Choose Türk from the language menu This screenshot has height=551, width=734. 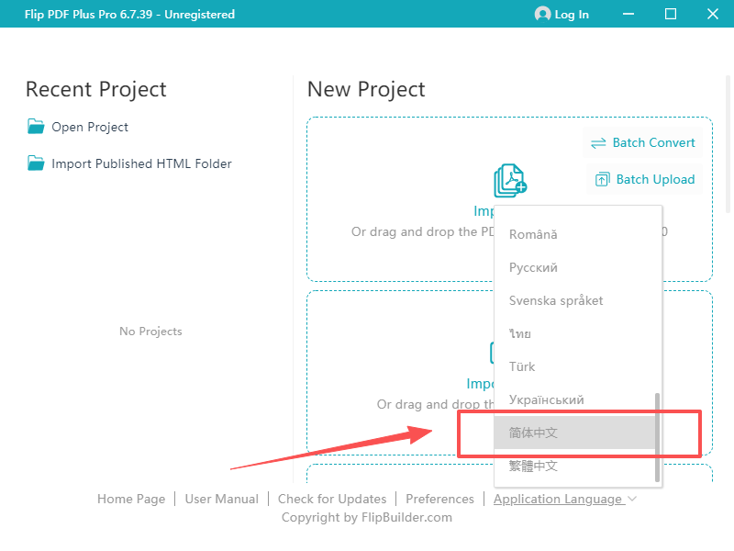(x=522, y=366)
